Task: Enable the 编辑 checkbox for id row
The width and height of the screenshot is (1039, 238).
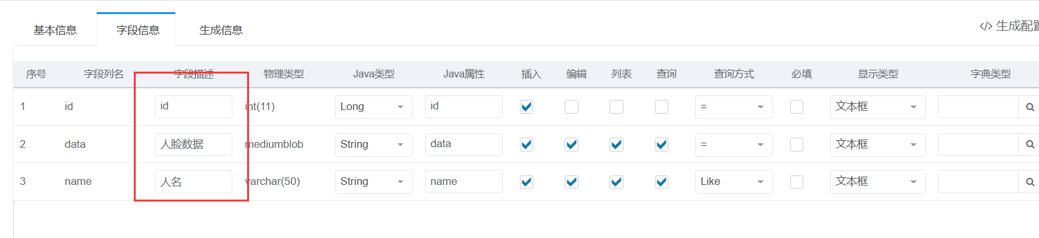Action: 572,107
